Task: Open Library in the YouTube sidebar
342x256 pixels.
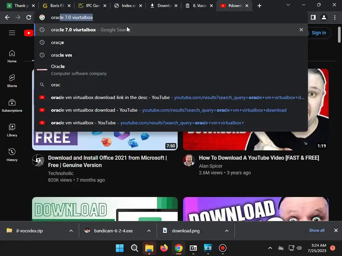Action: pos(12,130)
